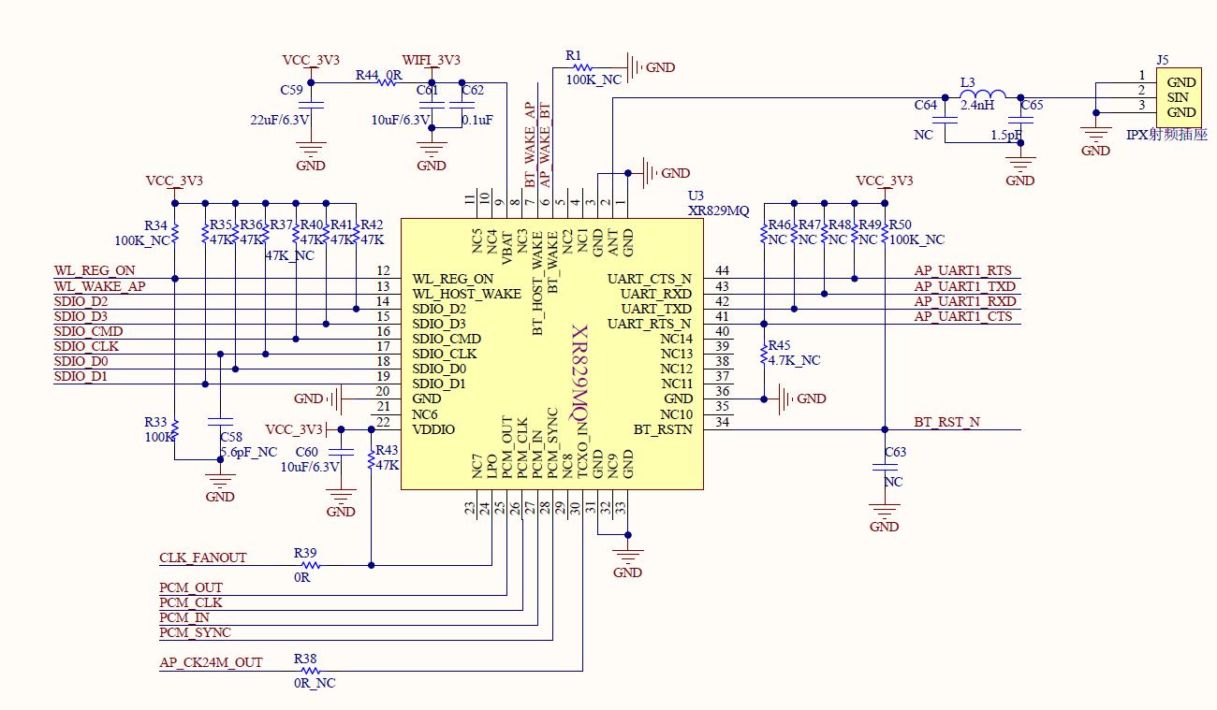Select resistor R38 0R_NC symbol
1217x710 pixels.
tap(309, 670)
